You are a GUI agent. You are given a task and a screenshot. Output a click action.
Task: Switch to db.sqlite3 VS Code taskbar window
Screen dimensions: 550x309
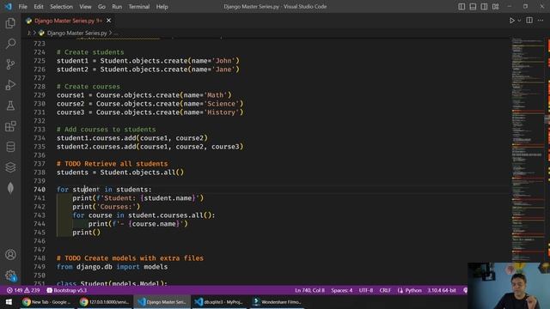pyautogui.click(x=219, y=302)
